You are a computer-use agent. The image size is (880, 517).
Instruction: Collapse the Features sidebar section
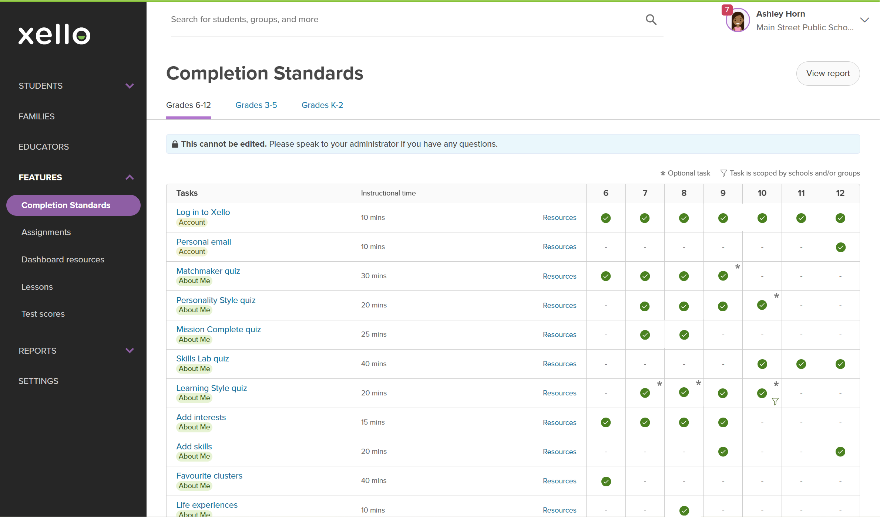[129, 177]
